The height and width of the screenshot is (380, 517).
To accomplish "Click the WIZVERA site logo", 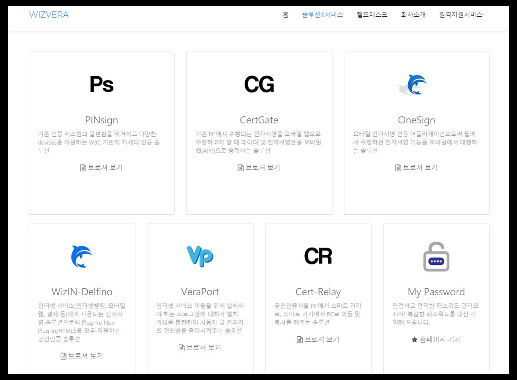I will 49,15.
